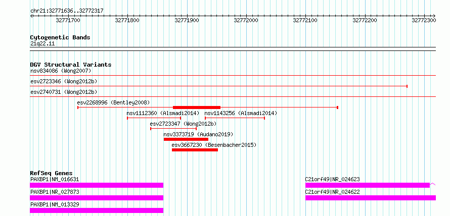Click ruler position 32772000
The height and width of the screenshot is (216, 450).
[246, 20]
